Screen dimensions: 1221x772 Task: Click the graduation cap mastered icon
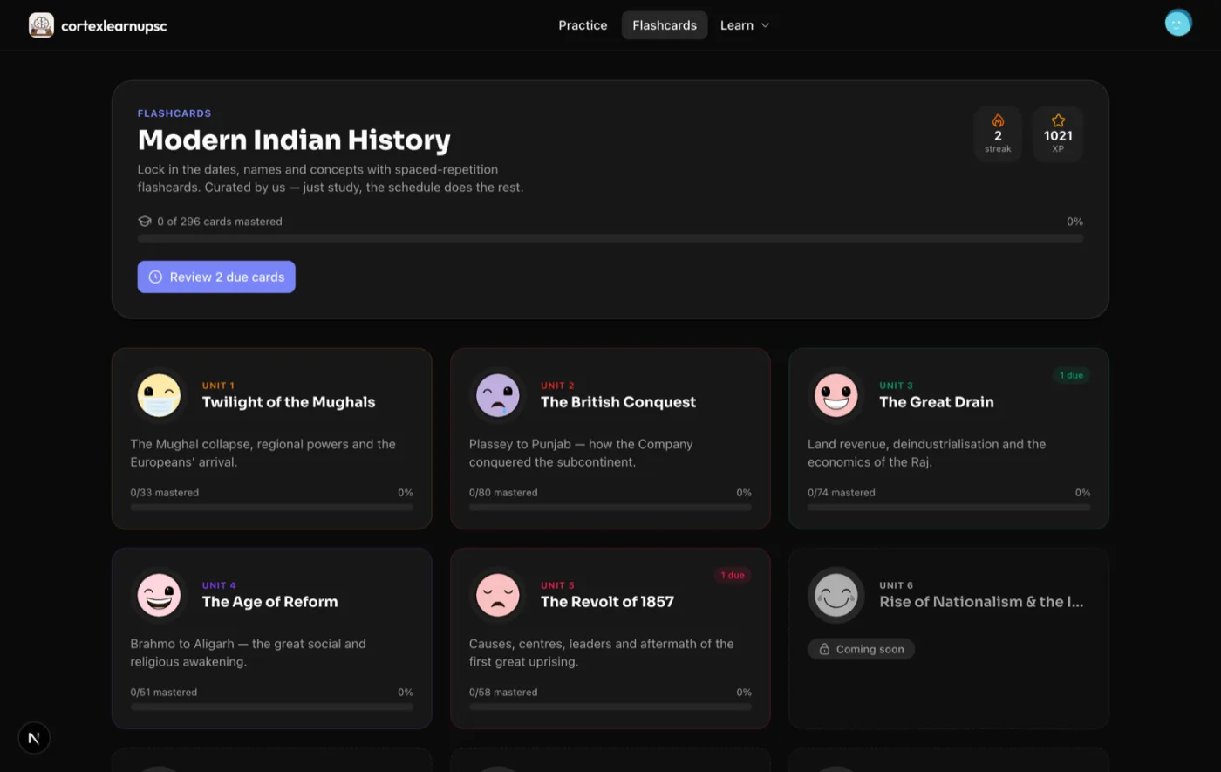click(145, 222)
